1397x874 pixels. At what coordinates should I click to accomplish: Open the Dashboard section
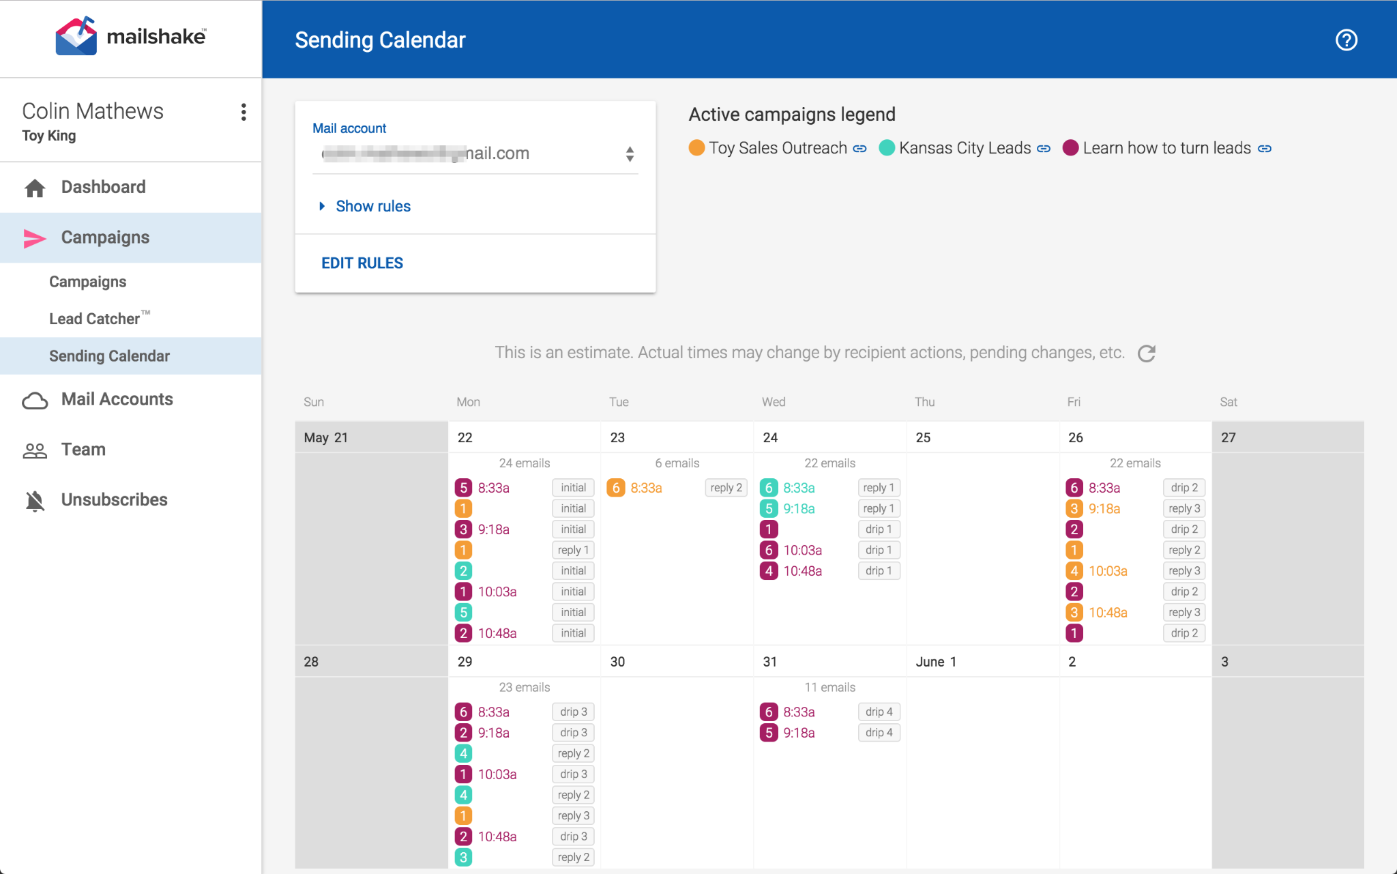(103, 186)
